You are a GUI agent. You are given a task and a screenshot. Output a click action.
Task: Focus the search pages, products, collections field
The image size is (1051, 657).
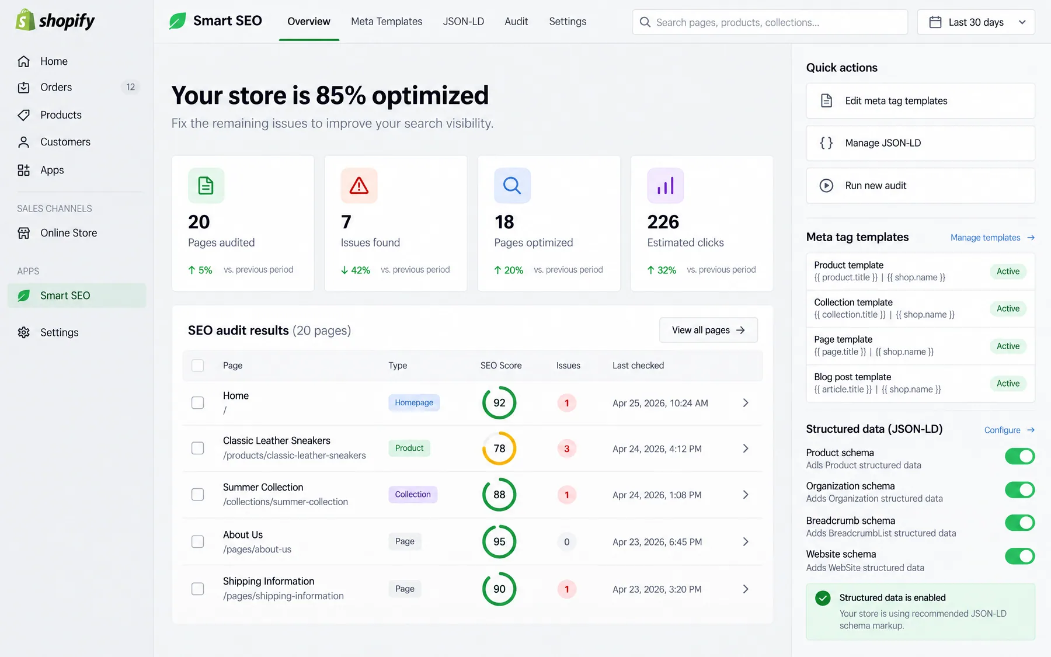click(770, 22)
